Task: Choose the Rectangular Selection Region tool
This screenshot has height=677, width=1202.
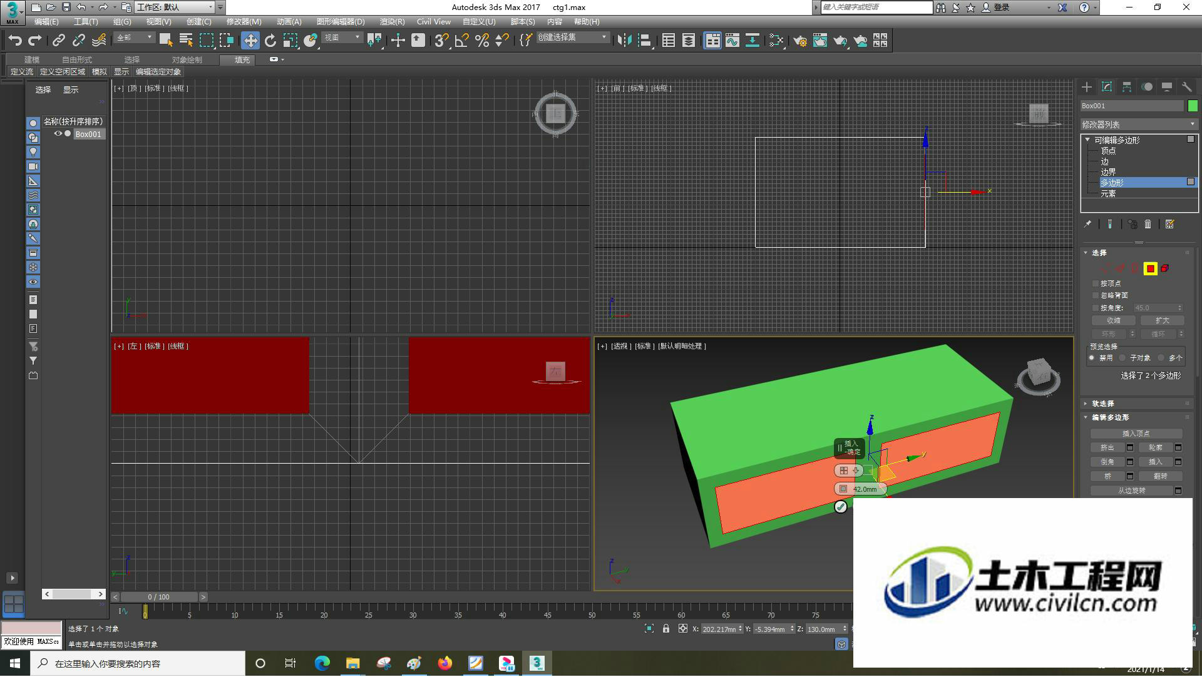Action: (206, 41)
